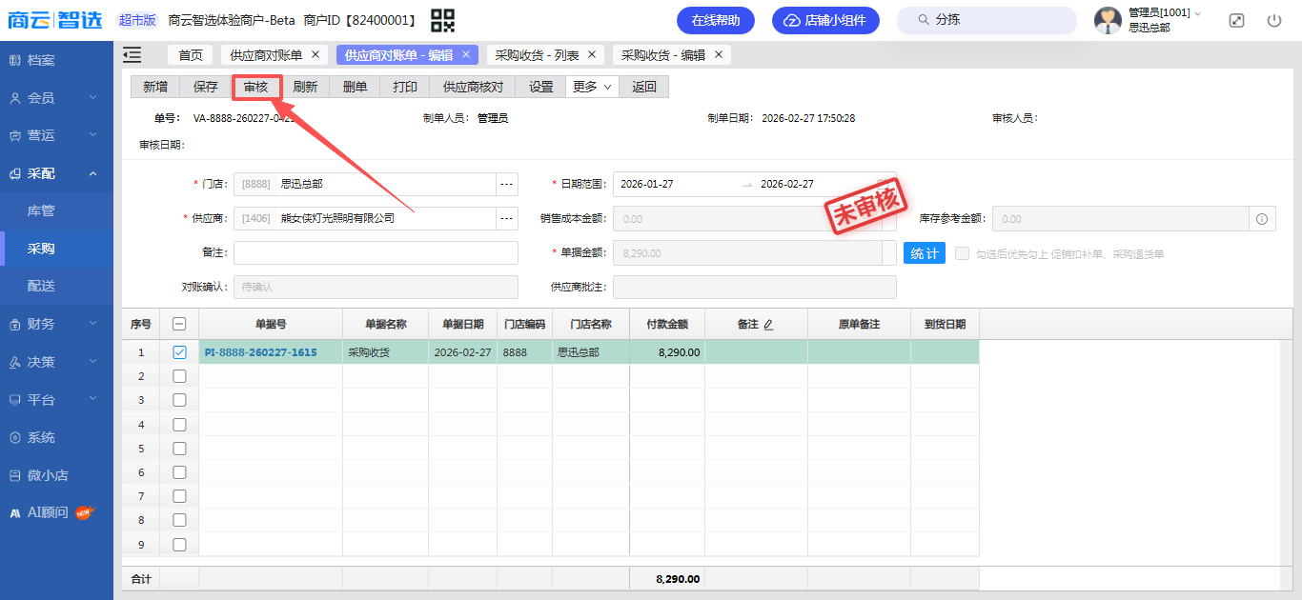
Task: Close the 采购收货 - 列表 tab
Action: tap(592, 55)
